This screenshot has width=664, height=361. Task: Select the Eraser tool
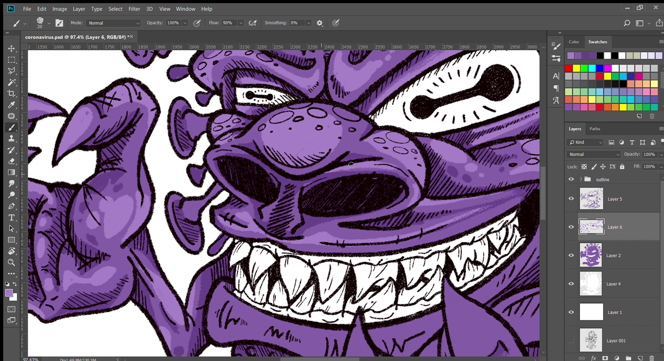pos(11,161)
